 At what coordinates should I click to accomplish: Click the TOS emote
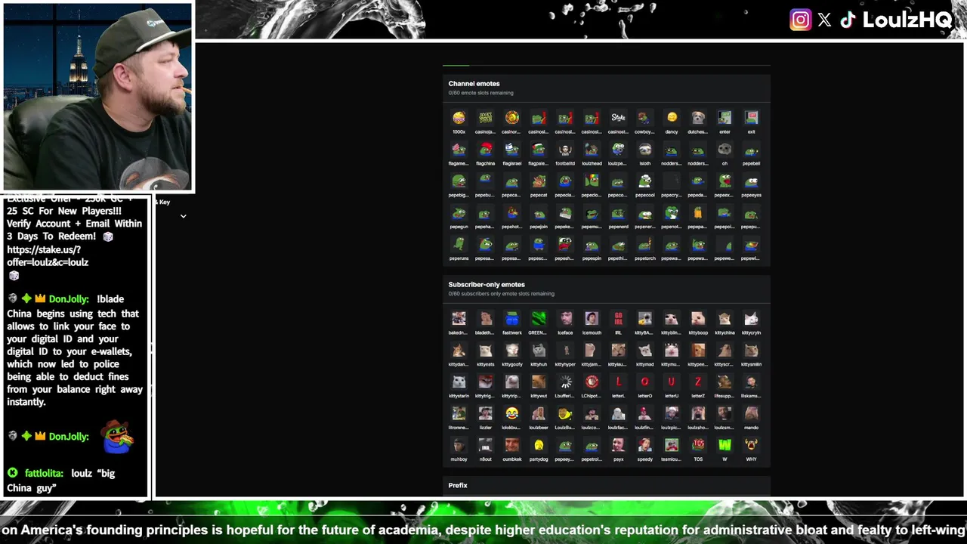pyautogui.click(x=698, y=446)
